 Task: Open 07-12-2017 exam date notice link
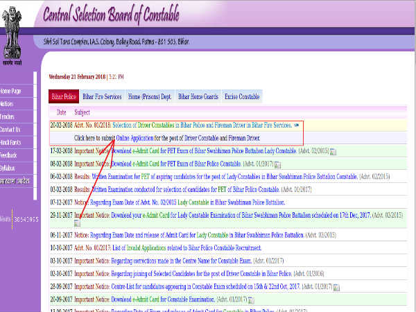pyautogui.click(x=187, y=202)
